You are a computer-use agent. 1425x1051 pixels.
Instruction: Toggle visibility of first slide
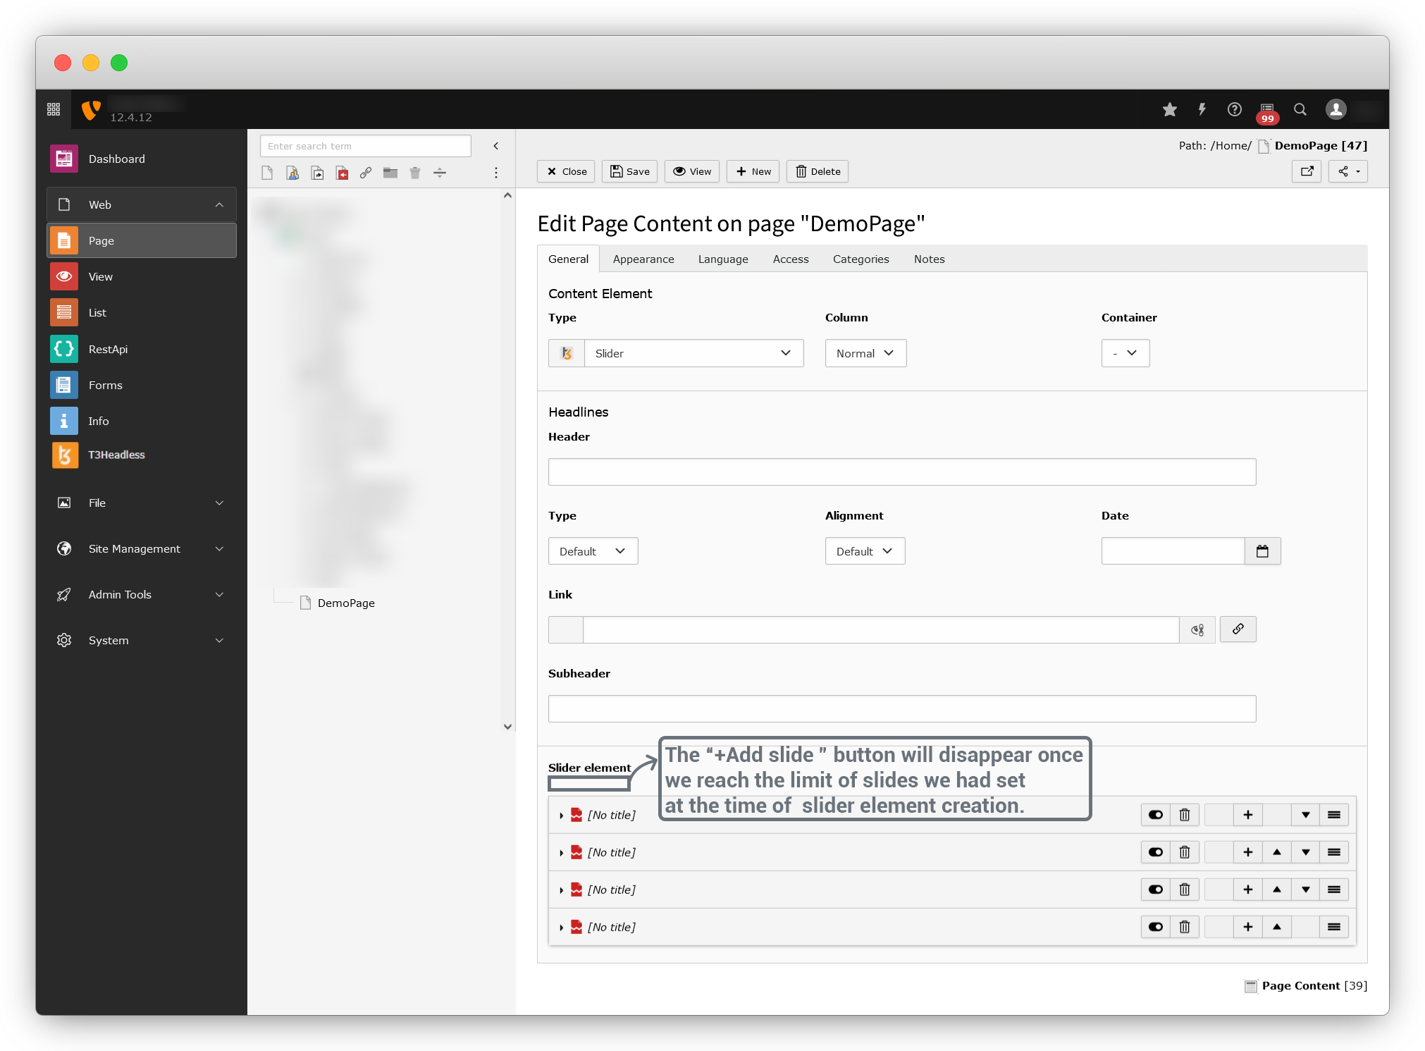pyautogui.click(x=1156, y=815)
